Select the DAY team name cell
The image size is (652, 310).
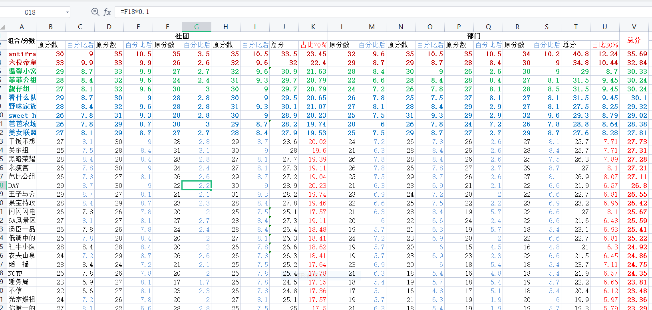pos(22,186)
